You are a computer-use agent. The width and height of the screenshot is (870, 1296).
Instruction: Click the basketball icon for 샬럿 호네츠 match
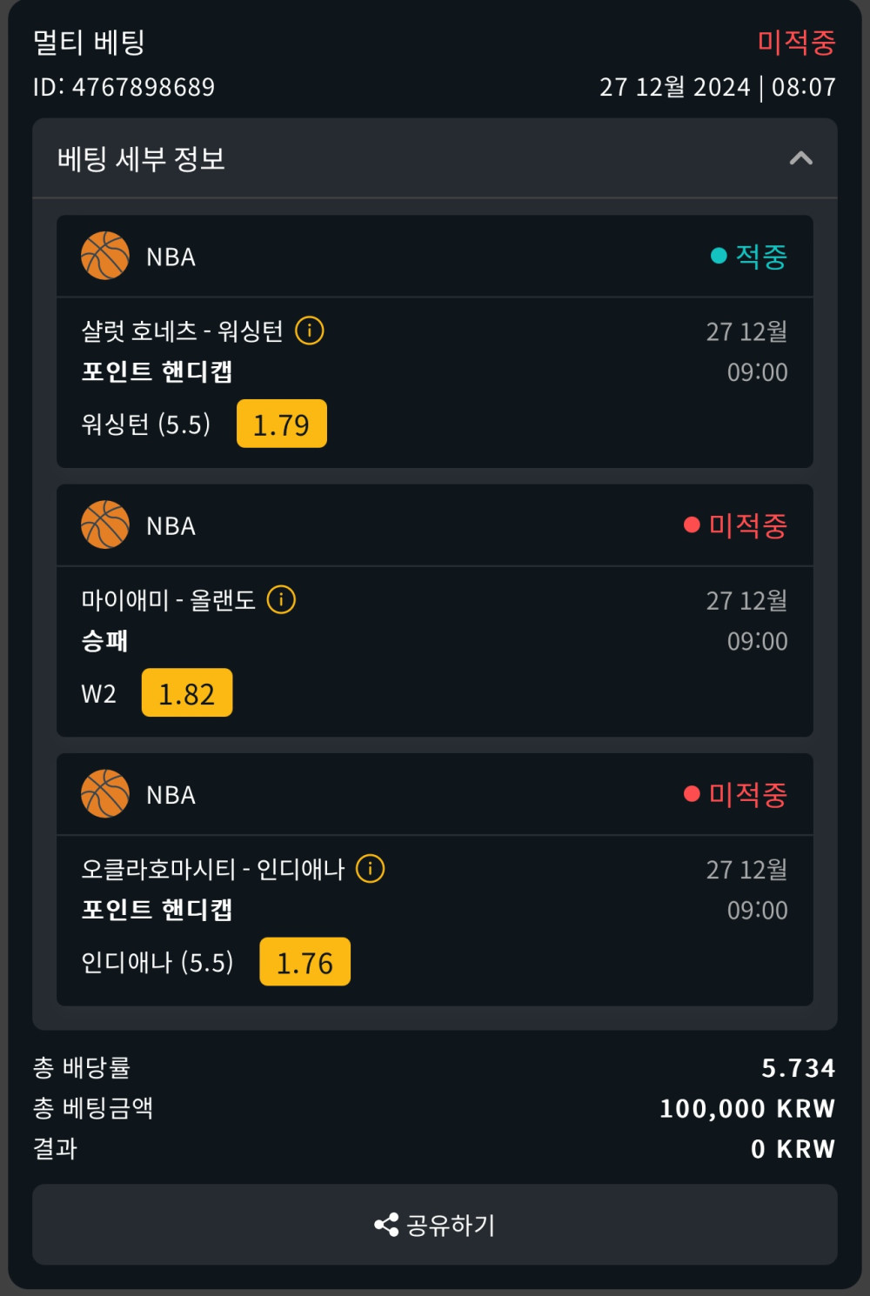point(105,256)
